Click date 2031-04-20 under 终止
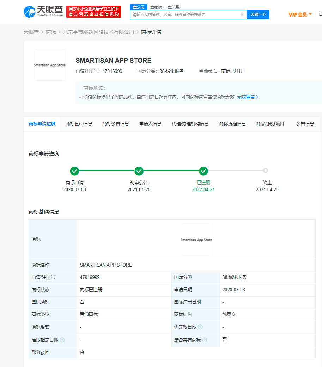 pyautogui.click(x=267, y=189)
